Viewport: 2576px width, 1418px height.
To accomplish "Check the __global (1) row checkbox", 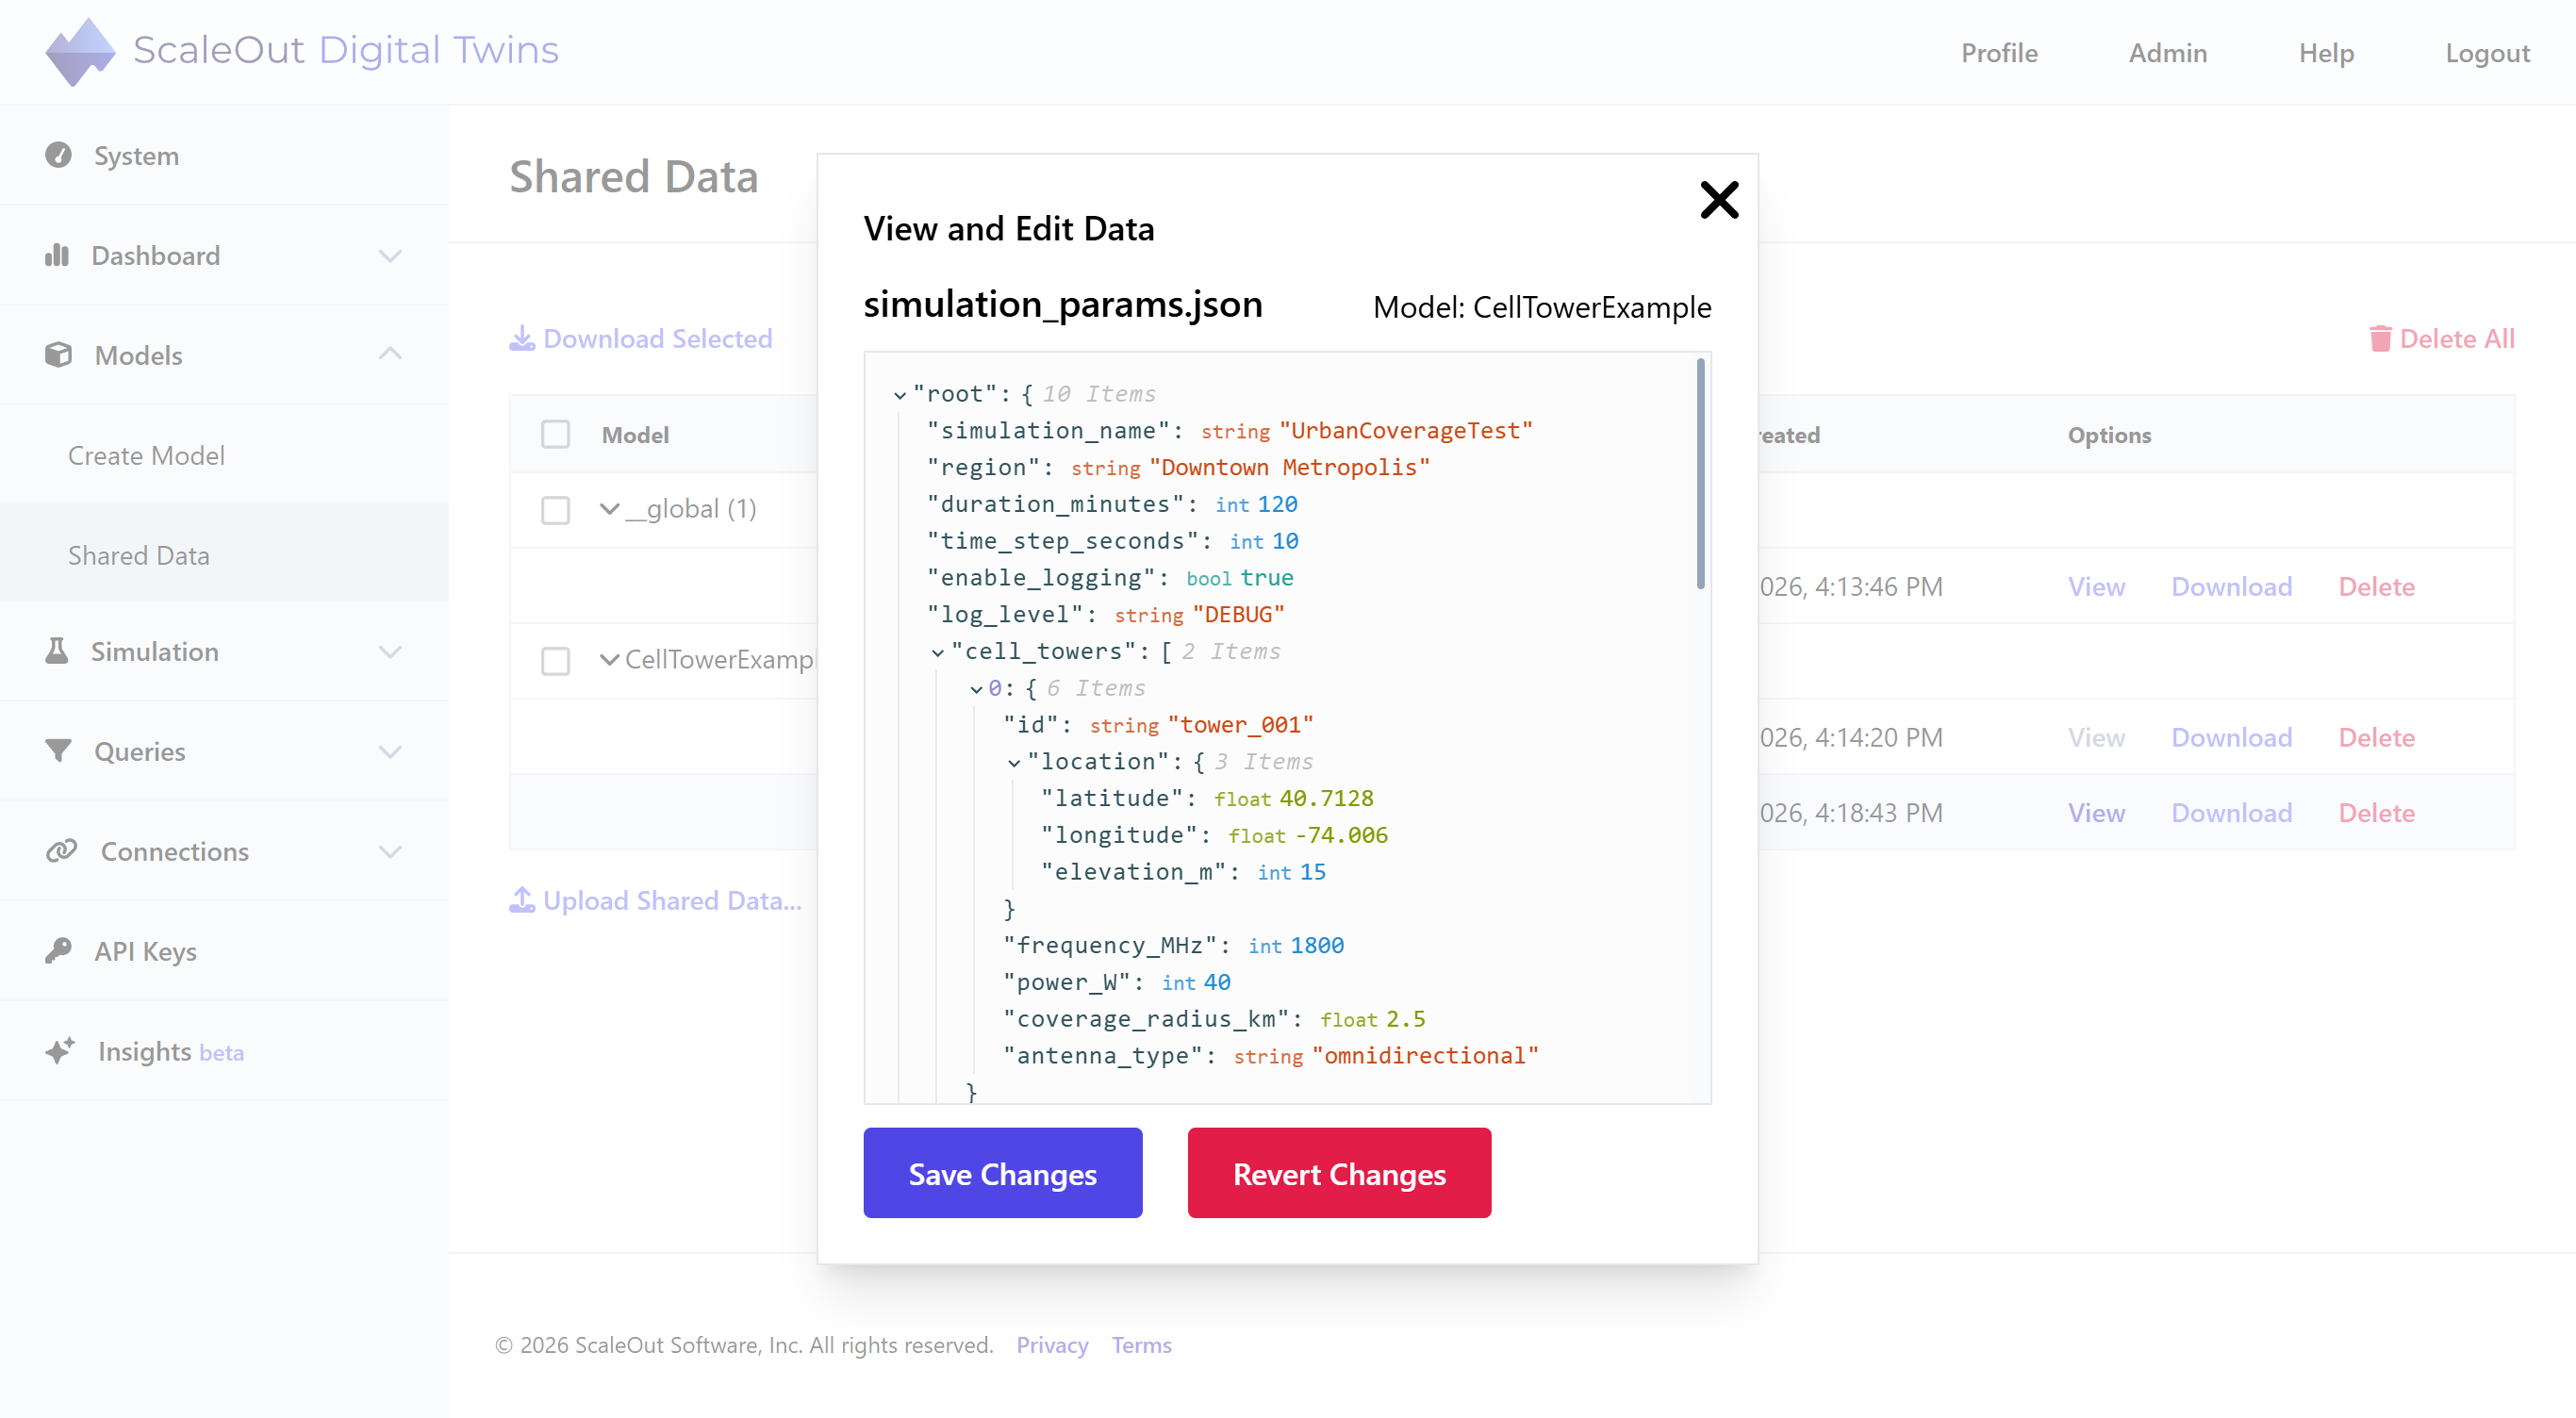I will tap(555, 510).
